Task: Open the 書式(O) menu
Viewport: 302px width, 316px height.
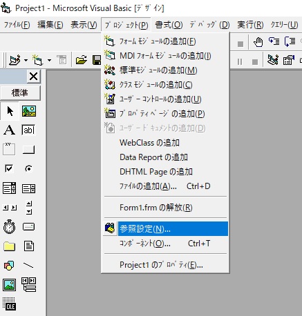Action: tap(169, 24)
